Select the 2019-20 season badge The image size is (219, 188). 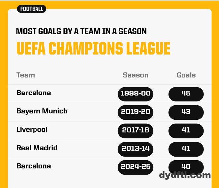click(135, 112)
